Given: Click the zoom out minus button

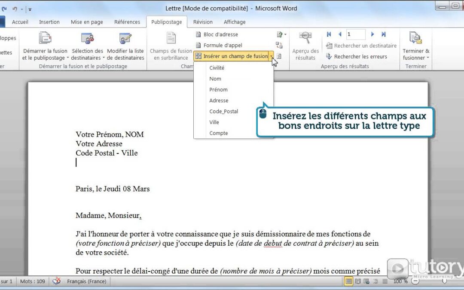Looking at the screenshot, I should pyautogui.click(x=415, y=281).
